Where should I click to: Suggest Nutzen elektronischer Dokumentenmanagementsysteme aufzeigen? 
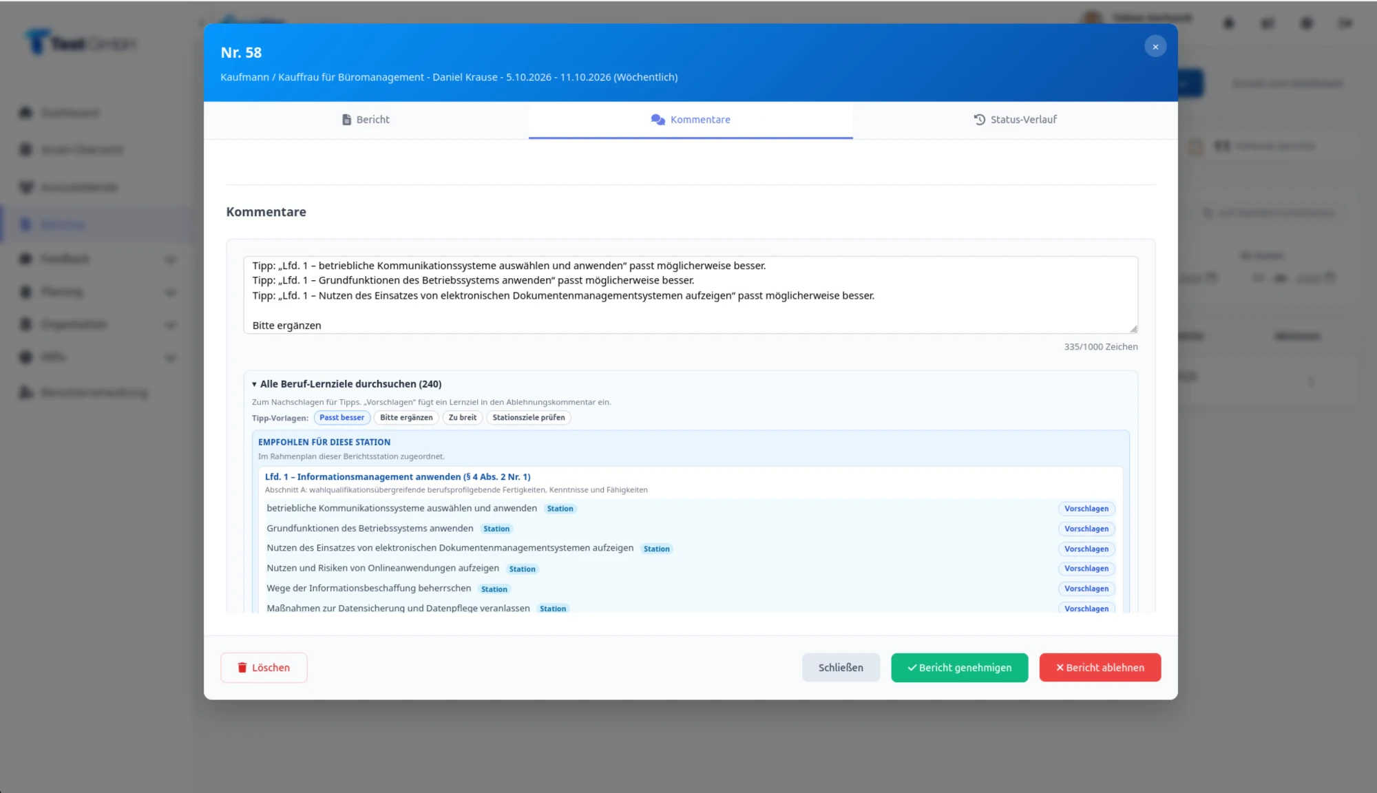[1086, 549]
